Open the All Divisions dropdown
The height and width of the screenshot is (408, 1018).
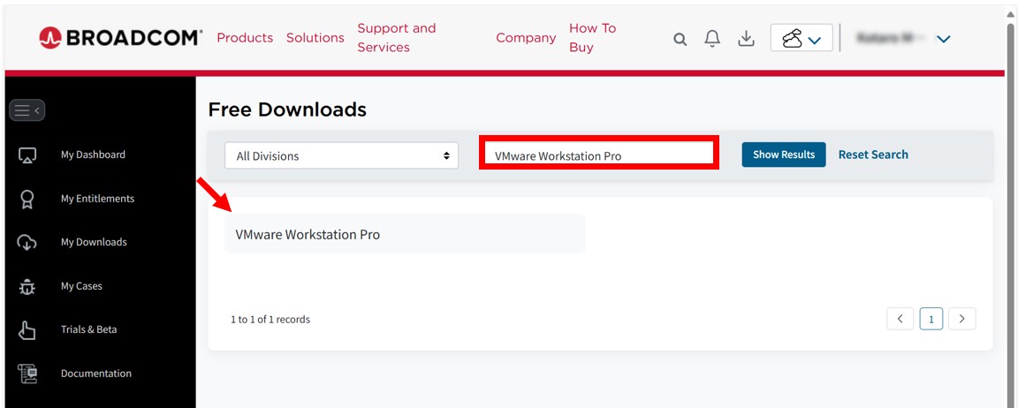click(x=341, y=155)
